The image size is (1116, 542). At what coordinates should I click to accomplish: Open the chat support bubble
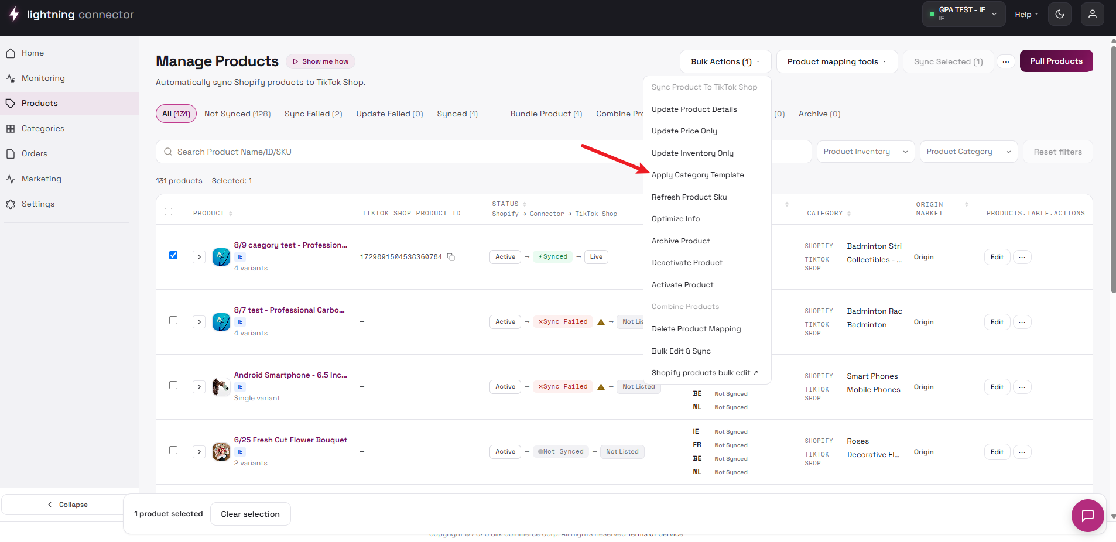(1088, 516)
